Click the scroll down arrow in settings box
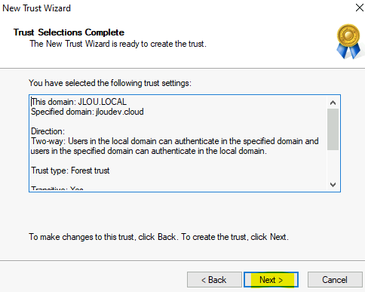The width and height of the screenshot is (365, 292). [x=333, y=185]
